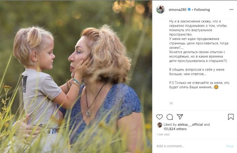Click the photo of woman and child
This screenshot has width=237, height=153.
pyautogui.click(x=76, y=76)
